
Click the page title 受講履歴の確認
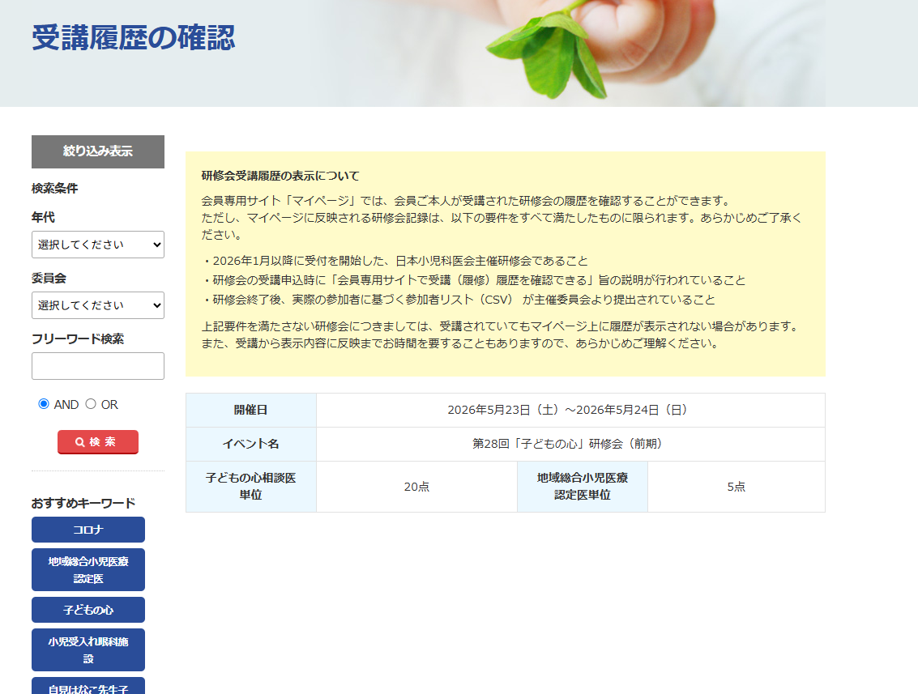134,37
